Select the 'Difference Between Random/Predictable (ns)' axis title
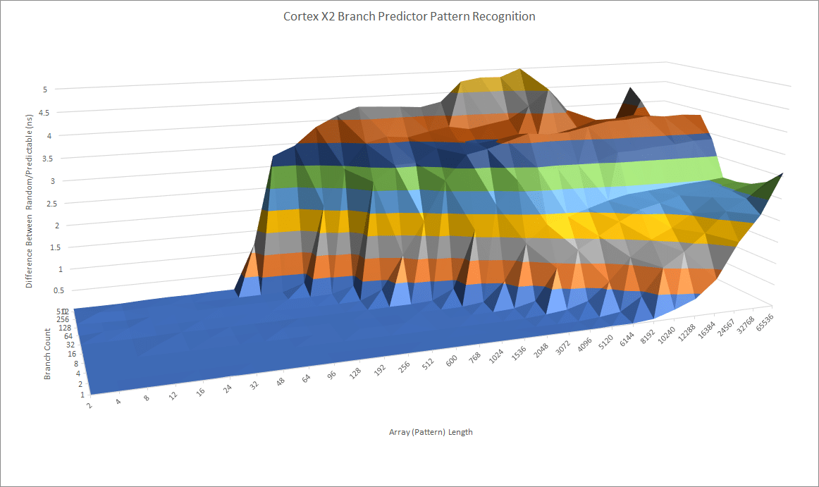 tap(30, 201)
